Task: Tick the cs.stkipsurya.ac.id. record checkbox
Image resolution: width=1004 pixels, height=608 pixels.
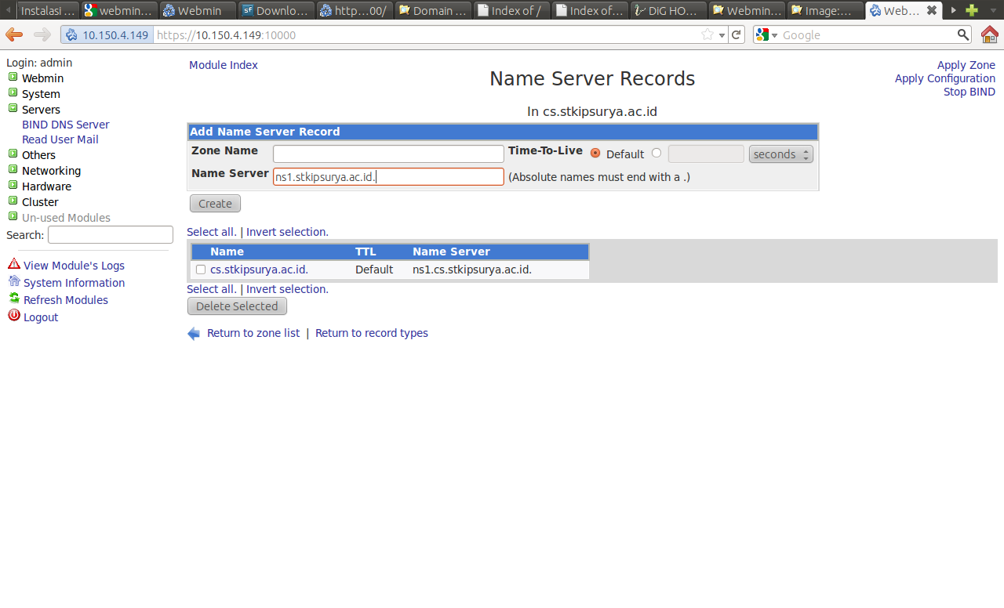Action: tap(201, 270)
